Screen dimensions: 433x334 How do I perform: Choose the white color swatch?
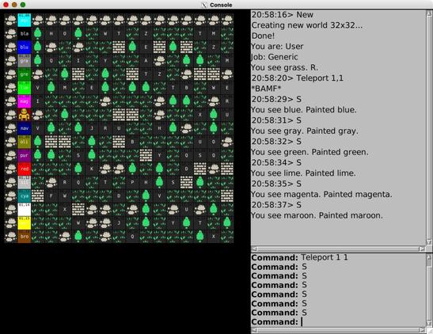point(25,209)
